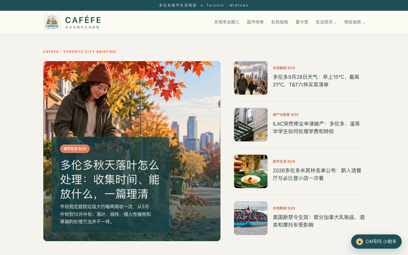Click the container cargo ship thumbnail

tap(251, 218)
